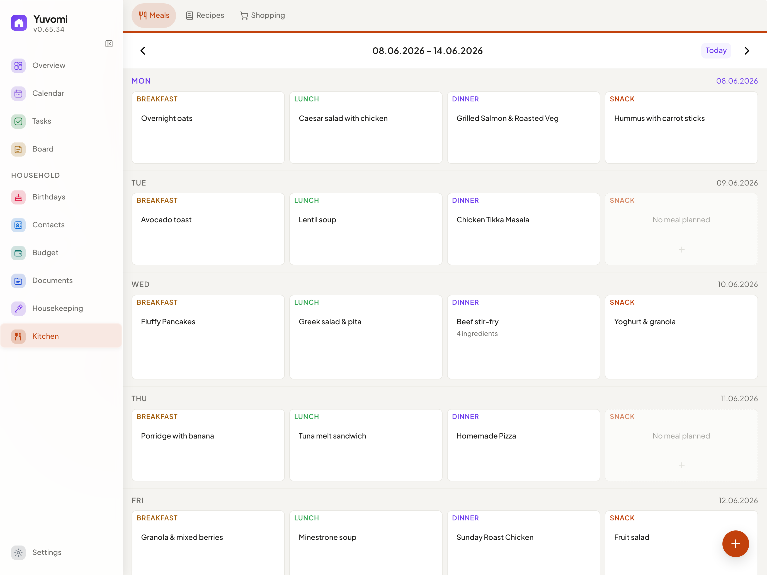Screen dimensions: 767x575
Task: Click the WED day heading
Action: 140,284
